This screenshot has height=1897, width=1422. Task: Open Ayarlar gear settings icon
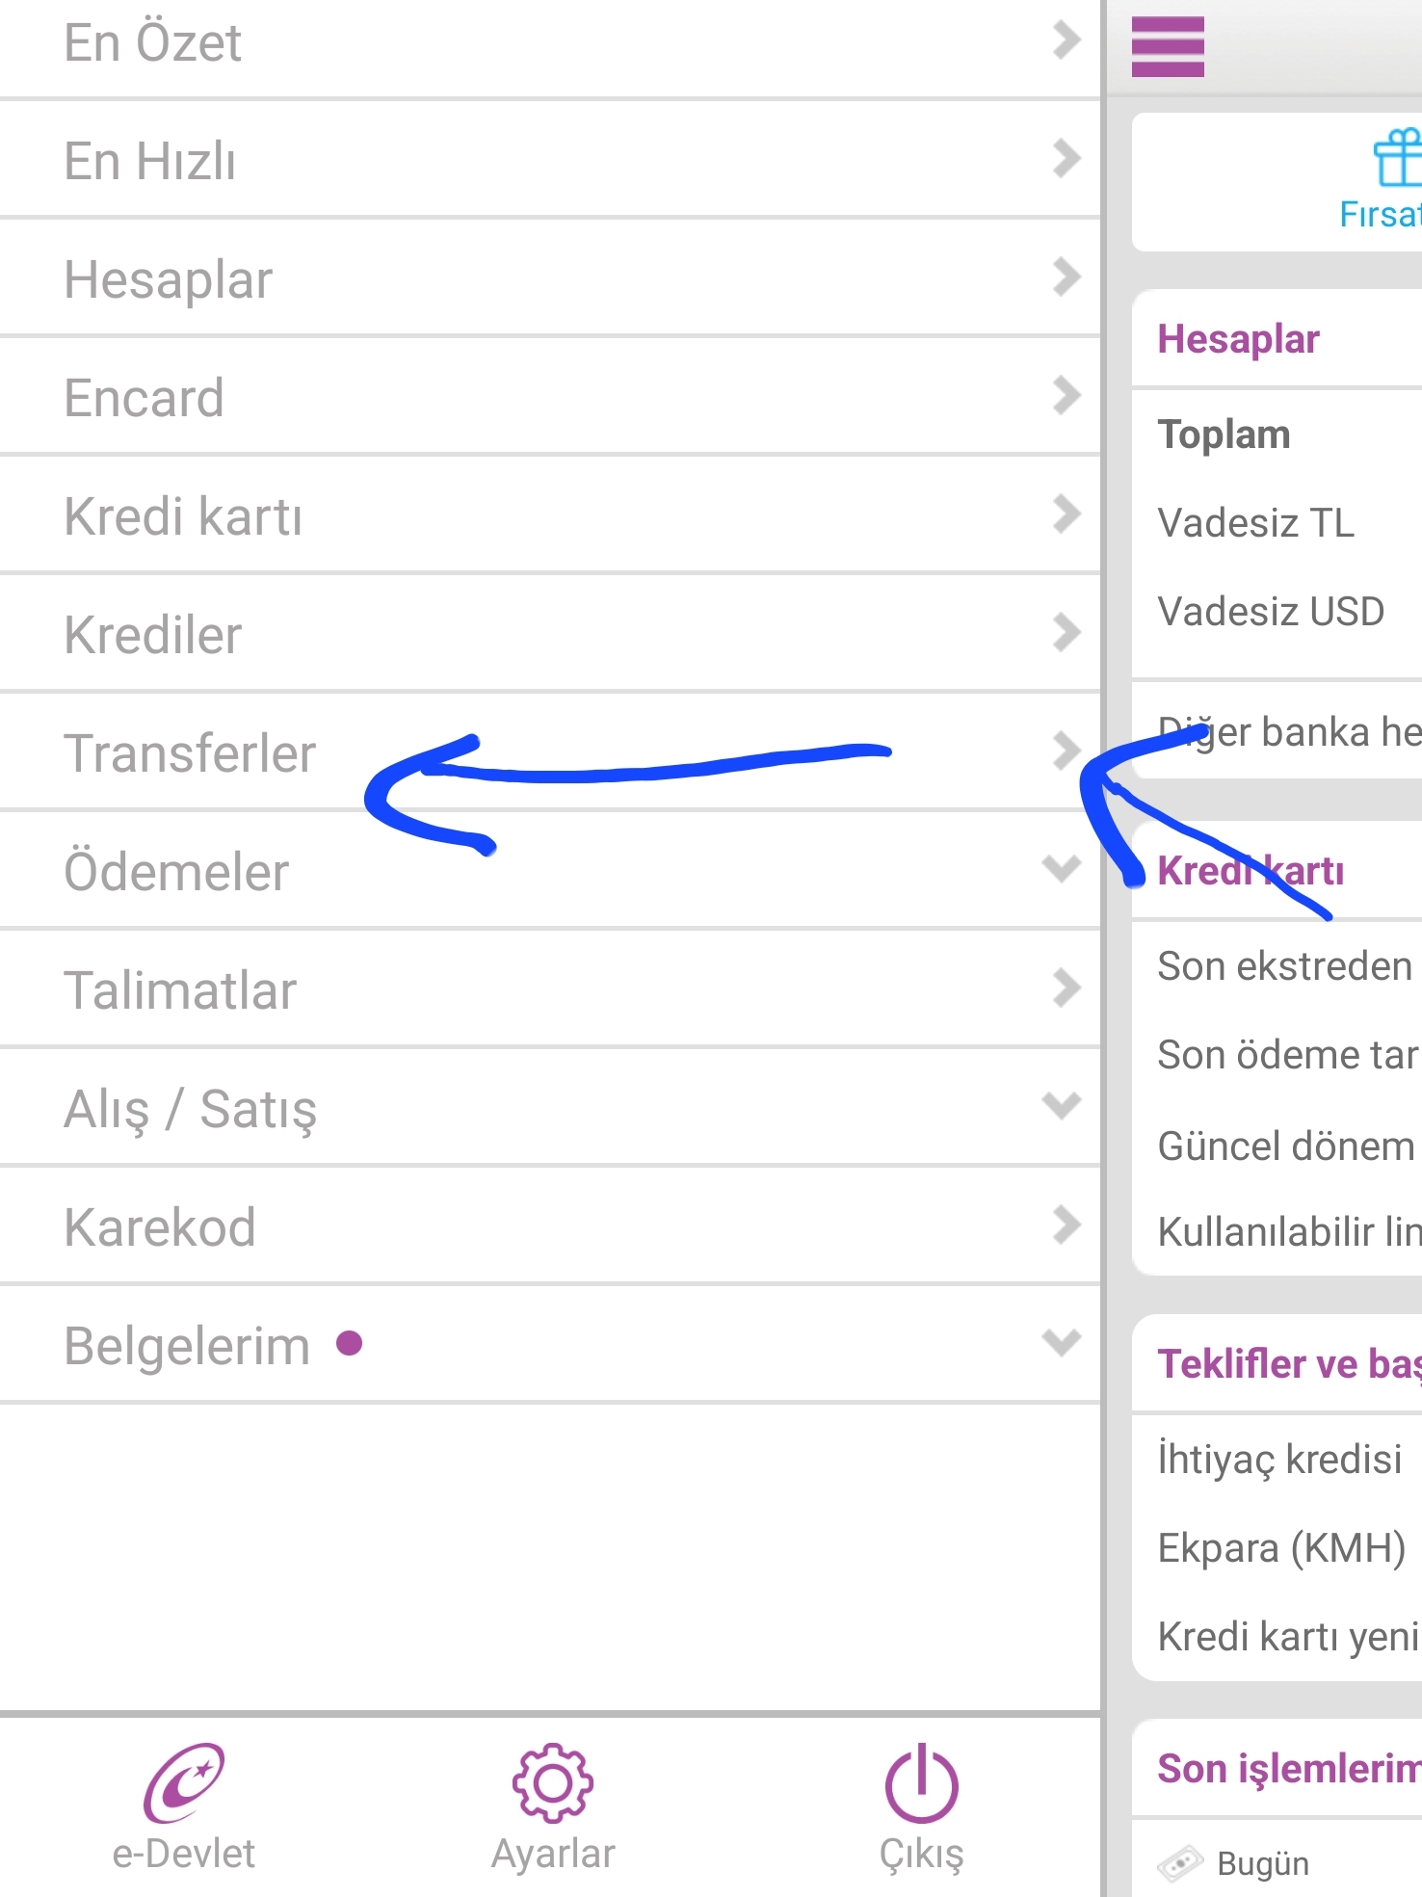(x=553, y=1782)
